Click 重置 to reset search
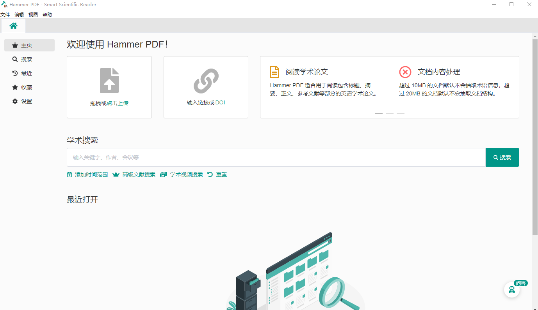The width and height of the screenshot is (538, 310). pyautogui.click(x=217, y=174)
